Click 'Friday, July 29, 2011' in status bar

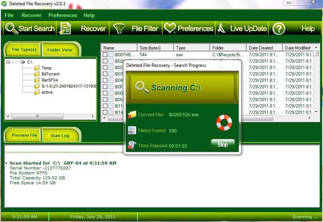click(93, 217)
